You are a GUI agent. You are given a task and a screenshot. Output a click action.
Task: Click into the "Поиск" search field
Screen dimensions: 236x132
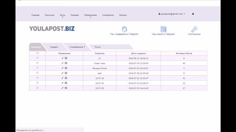[x=111, y=47]
